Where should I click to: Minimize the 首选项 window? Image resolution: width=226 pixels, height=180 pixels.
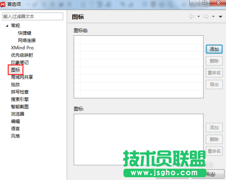coord(195,3)
